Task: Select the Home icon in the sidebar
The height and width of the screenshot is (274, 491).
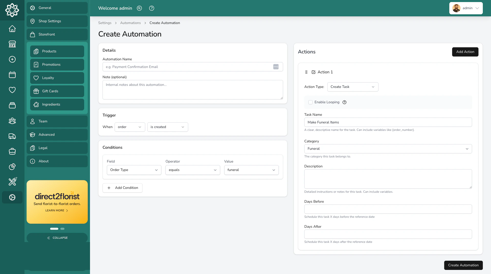Action: pos(12,29)
